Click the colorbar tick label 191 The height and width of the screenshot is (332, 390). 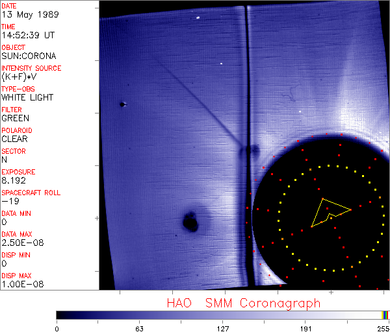[305, 327]
